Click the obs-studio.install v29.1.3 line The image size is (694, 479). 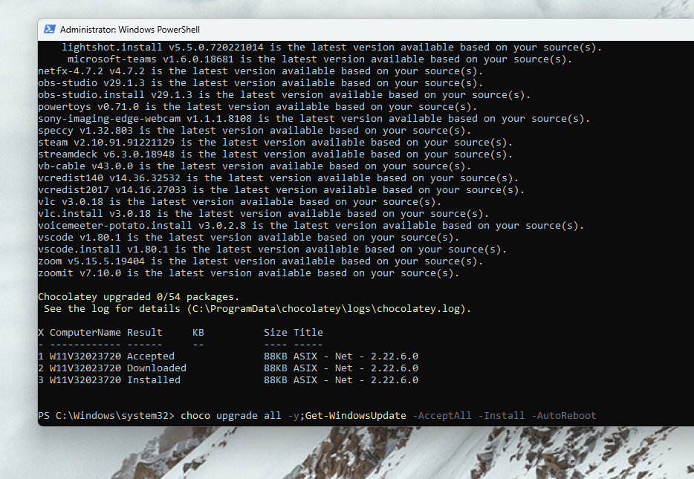[284, 95]
